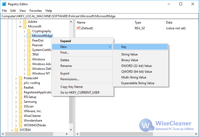Click the TPM folder icon
Screen dimensions: 199x137
[x=29, y=55]
